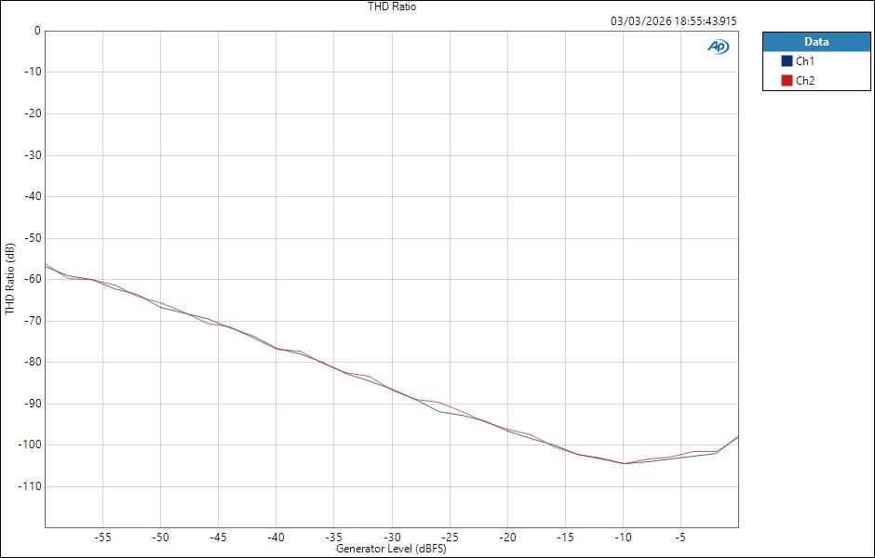This screenshot has width=875, height=558.
Task: Click the -45 tick label on the x-axis
Action: click(x=218, y=538)
